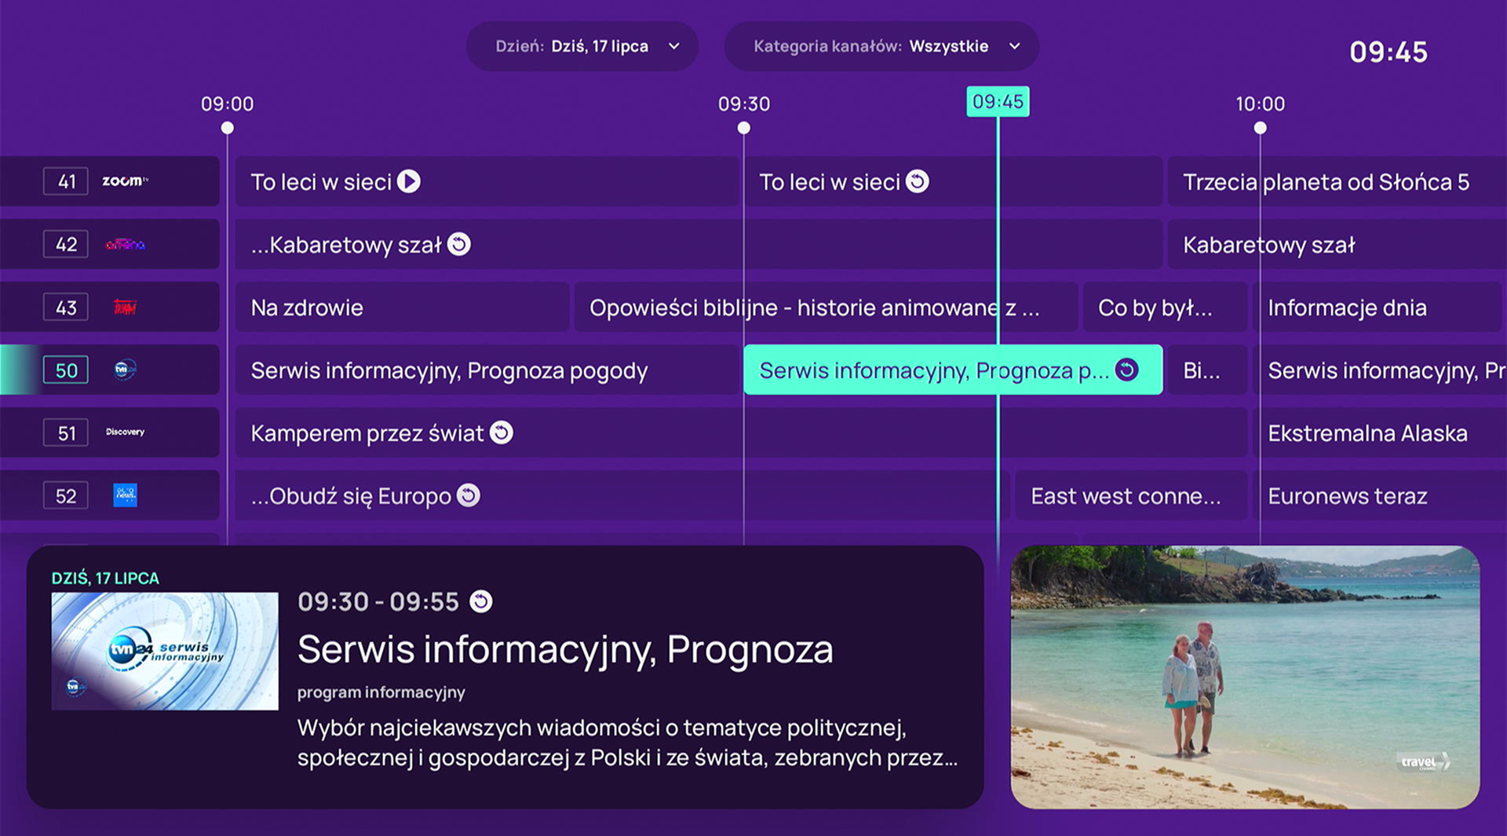
Task: Click the 10:00 timeline marker dot
Action: click(x=1260, y=128)
